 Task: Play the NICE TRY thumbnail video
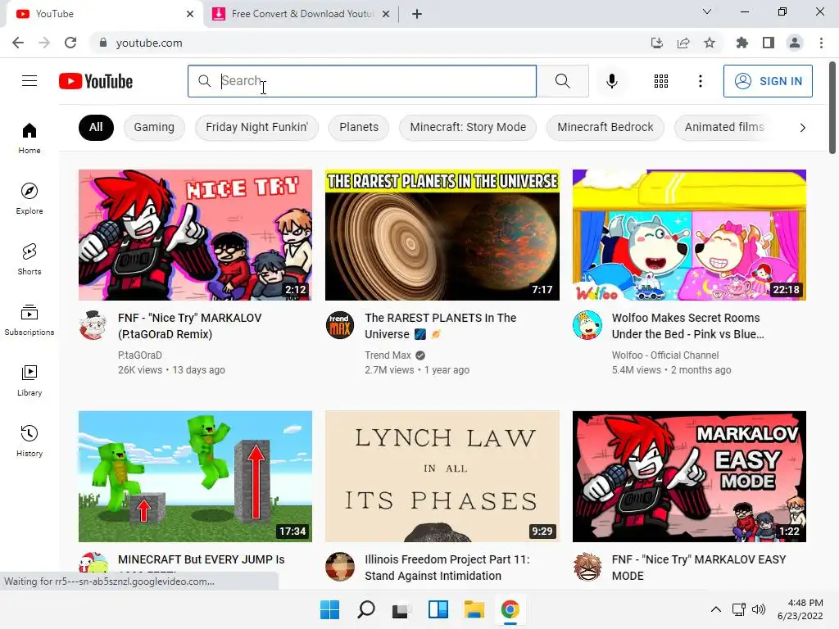[x=195, y=235]
